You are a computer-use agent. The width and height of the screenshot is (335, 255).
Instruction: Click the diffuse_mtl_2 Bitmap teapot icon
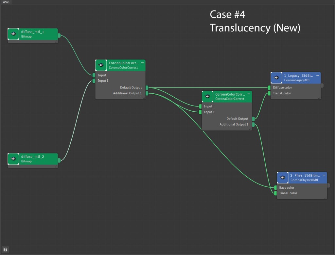(x=13, y=159)
